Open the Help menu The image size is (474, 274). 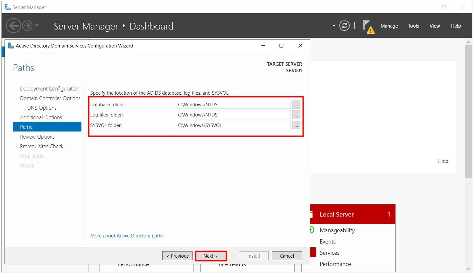[x=456, y=26]
